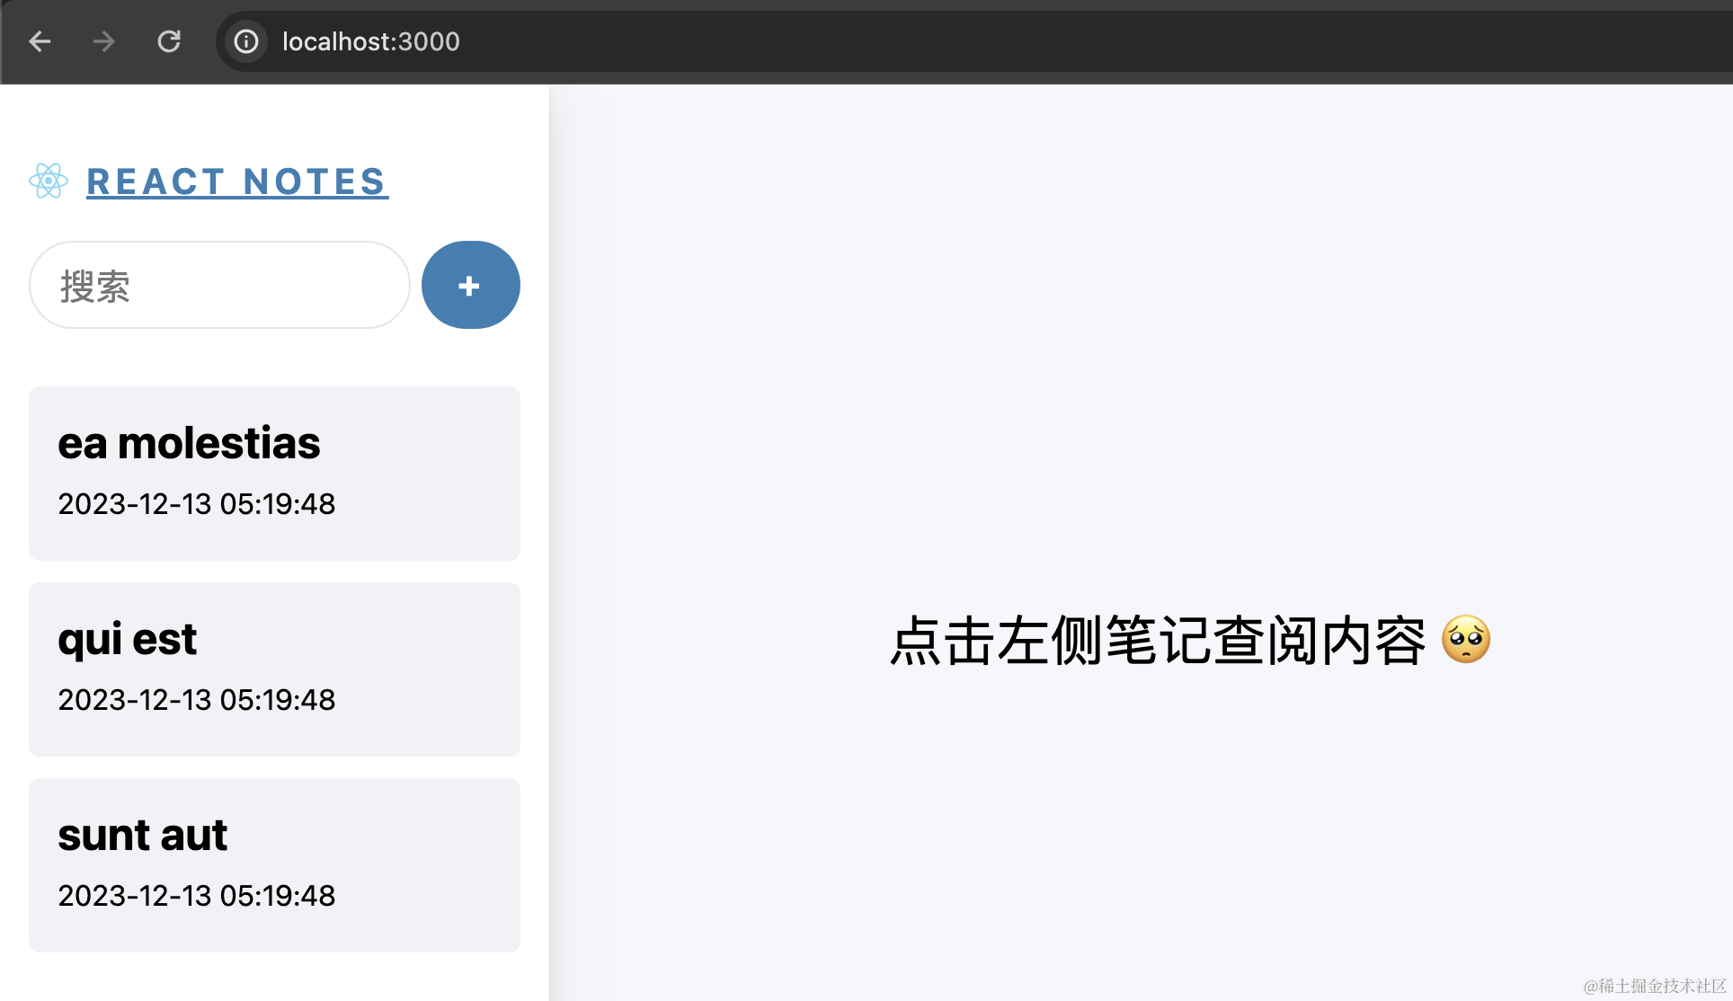The image size is (1733, 1001).
Task: Reload the page with refresh icon
Action: click(x=169, y=41)
